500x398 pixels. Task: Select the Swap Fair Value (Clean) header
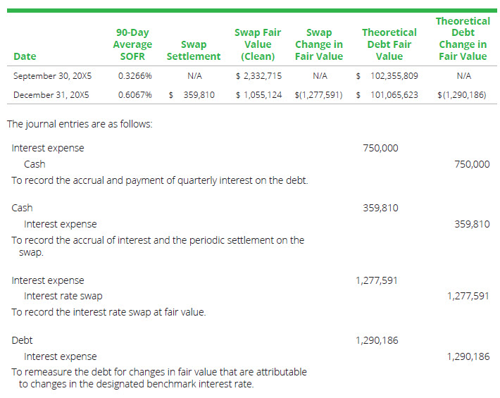click(257, 44)
